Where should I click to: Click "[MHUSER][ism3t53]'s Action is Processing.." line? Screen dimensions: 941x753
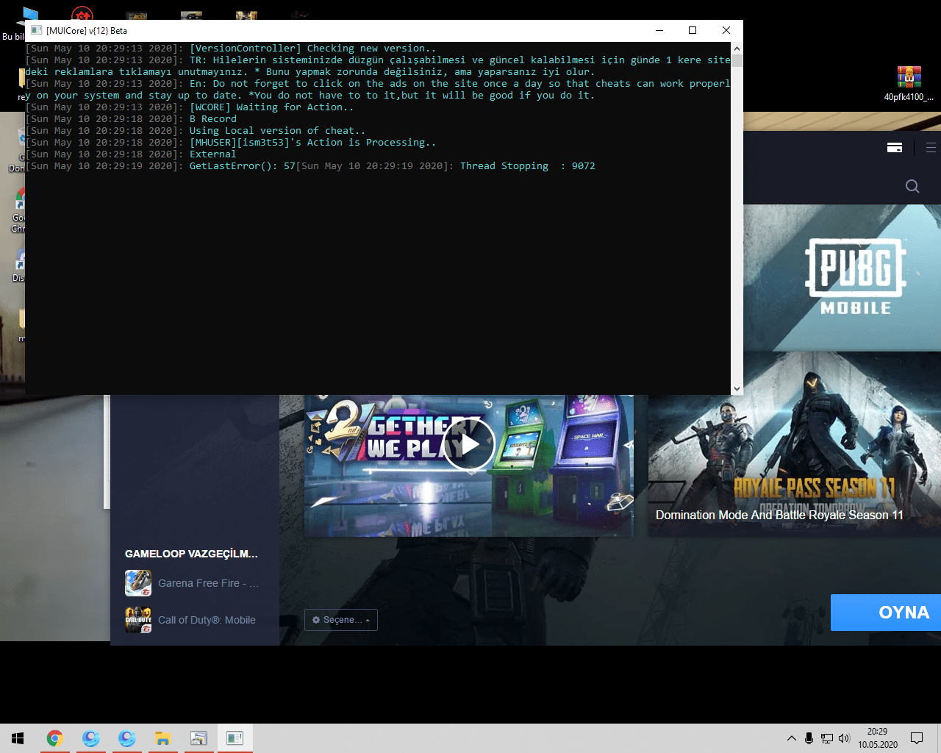(x=313, y=143)
